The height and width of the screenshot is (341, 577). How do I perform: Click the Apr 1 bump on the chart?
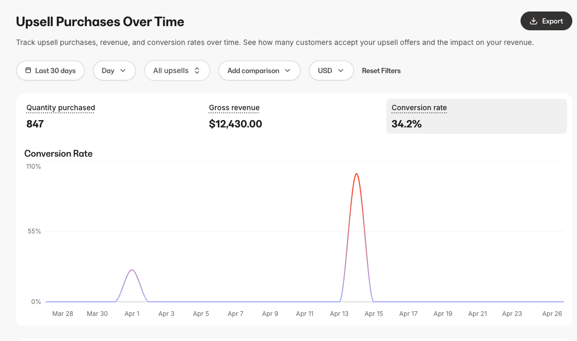click(132, 271)
